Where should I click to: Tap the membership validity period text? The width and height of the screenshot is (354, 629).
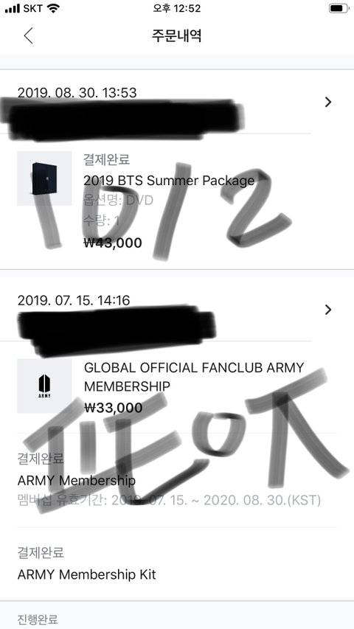coord(169,501)
